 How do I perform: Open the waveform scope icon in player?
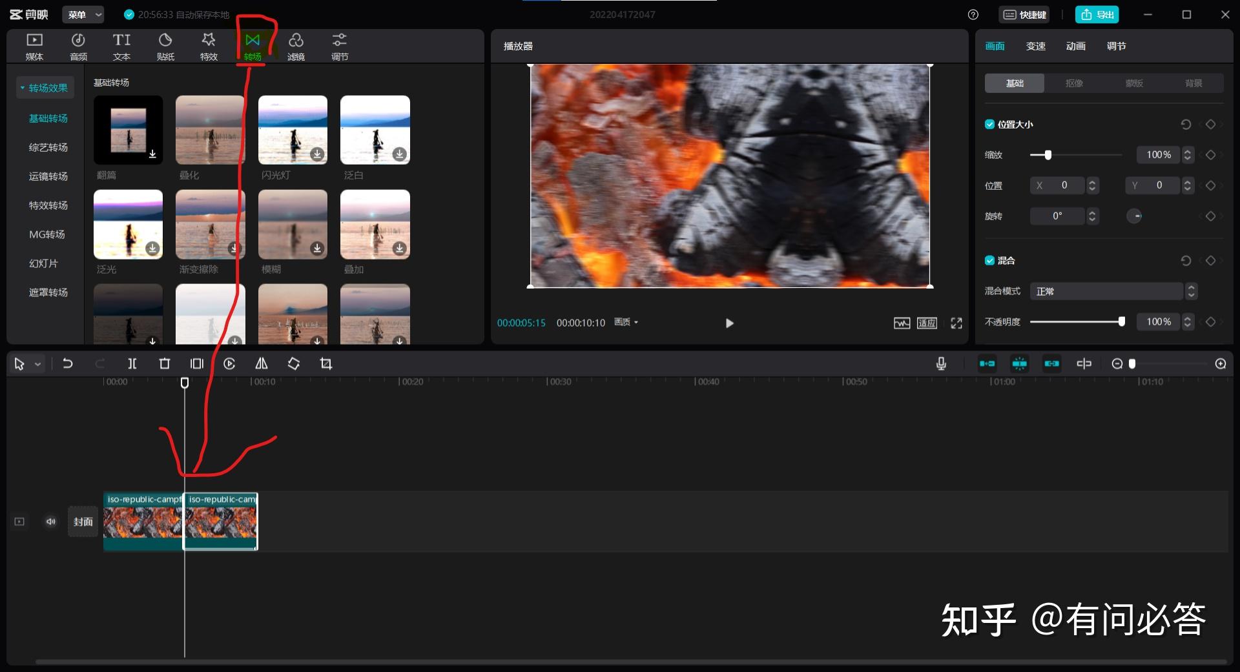click(x=902, y=323)
